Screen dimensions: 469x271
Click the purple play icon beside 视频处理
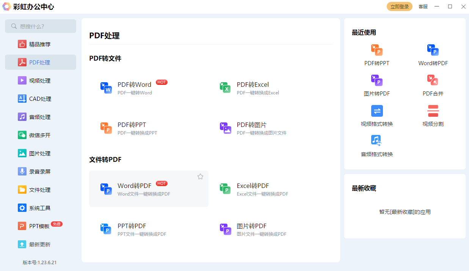[x=22, y=80]
